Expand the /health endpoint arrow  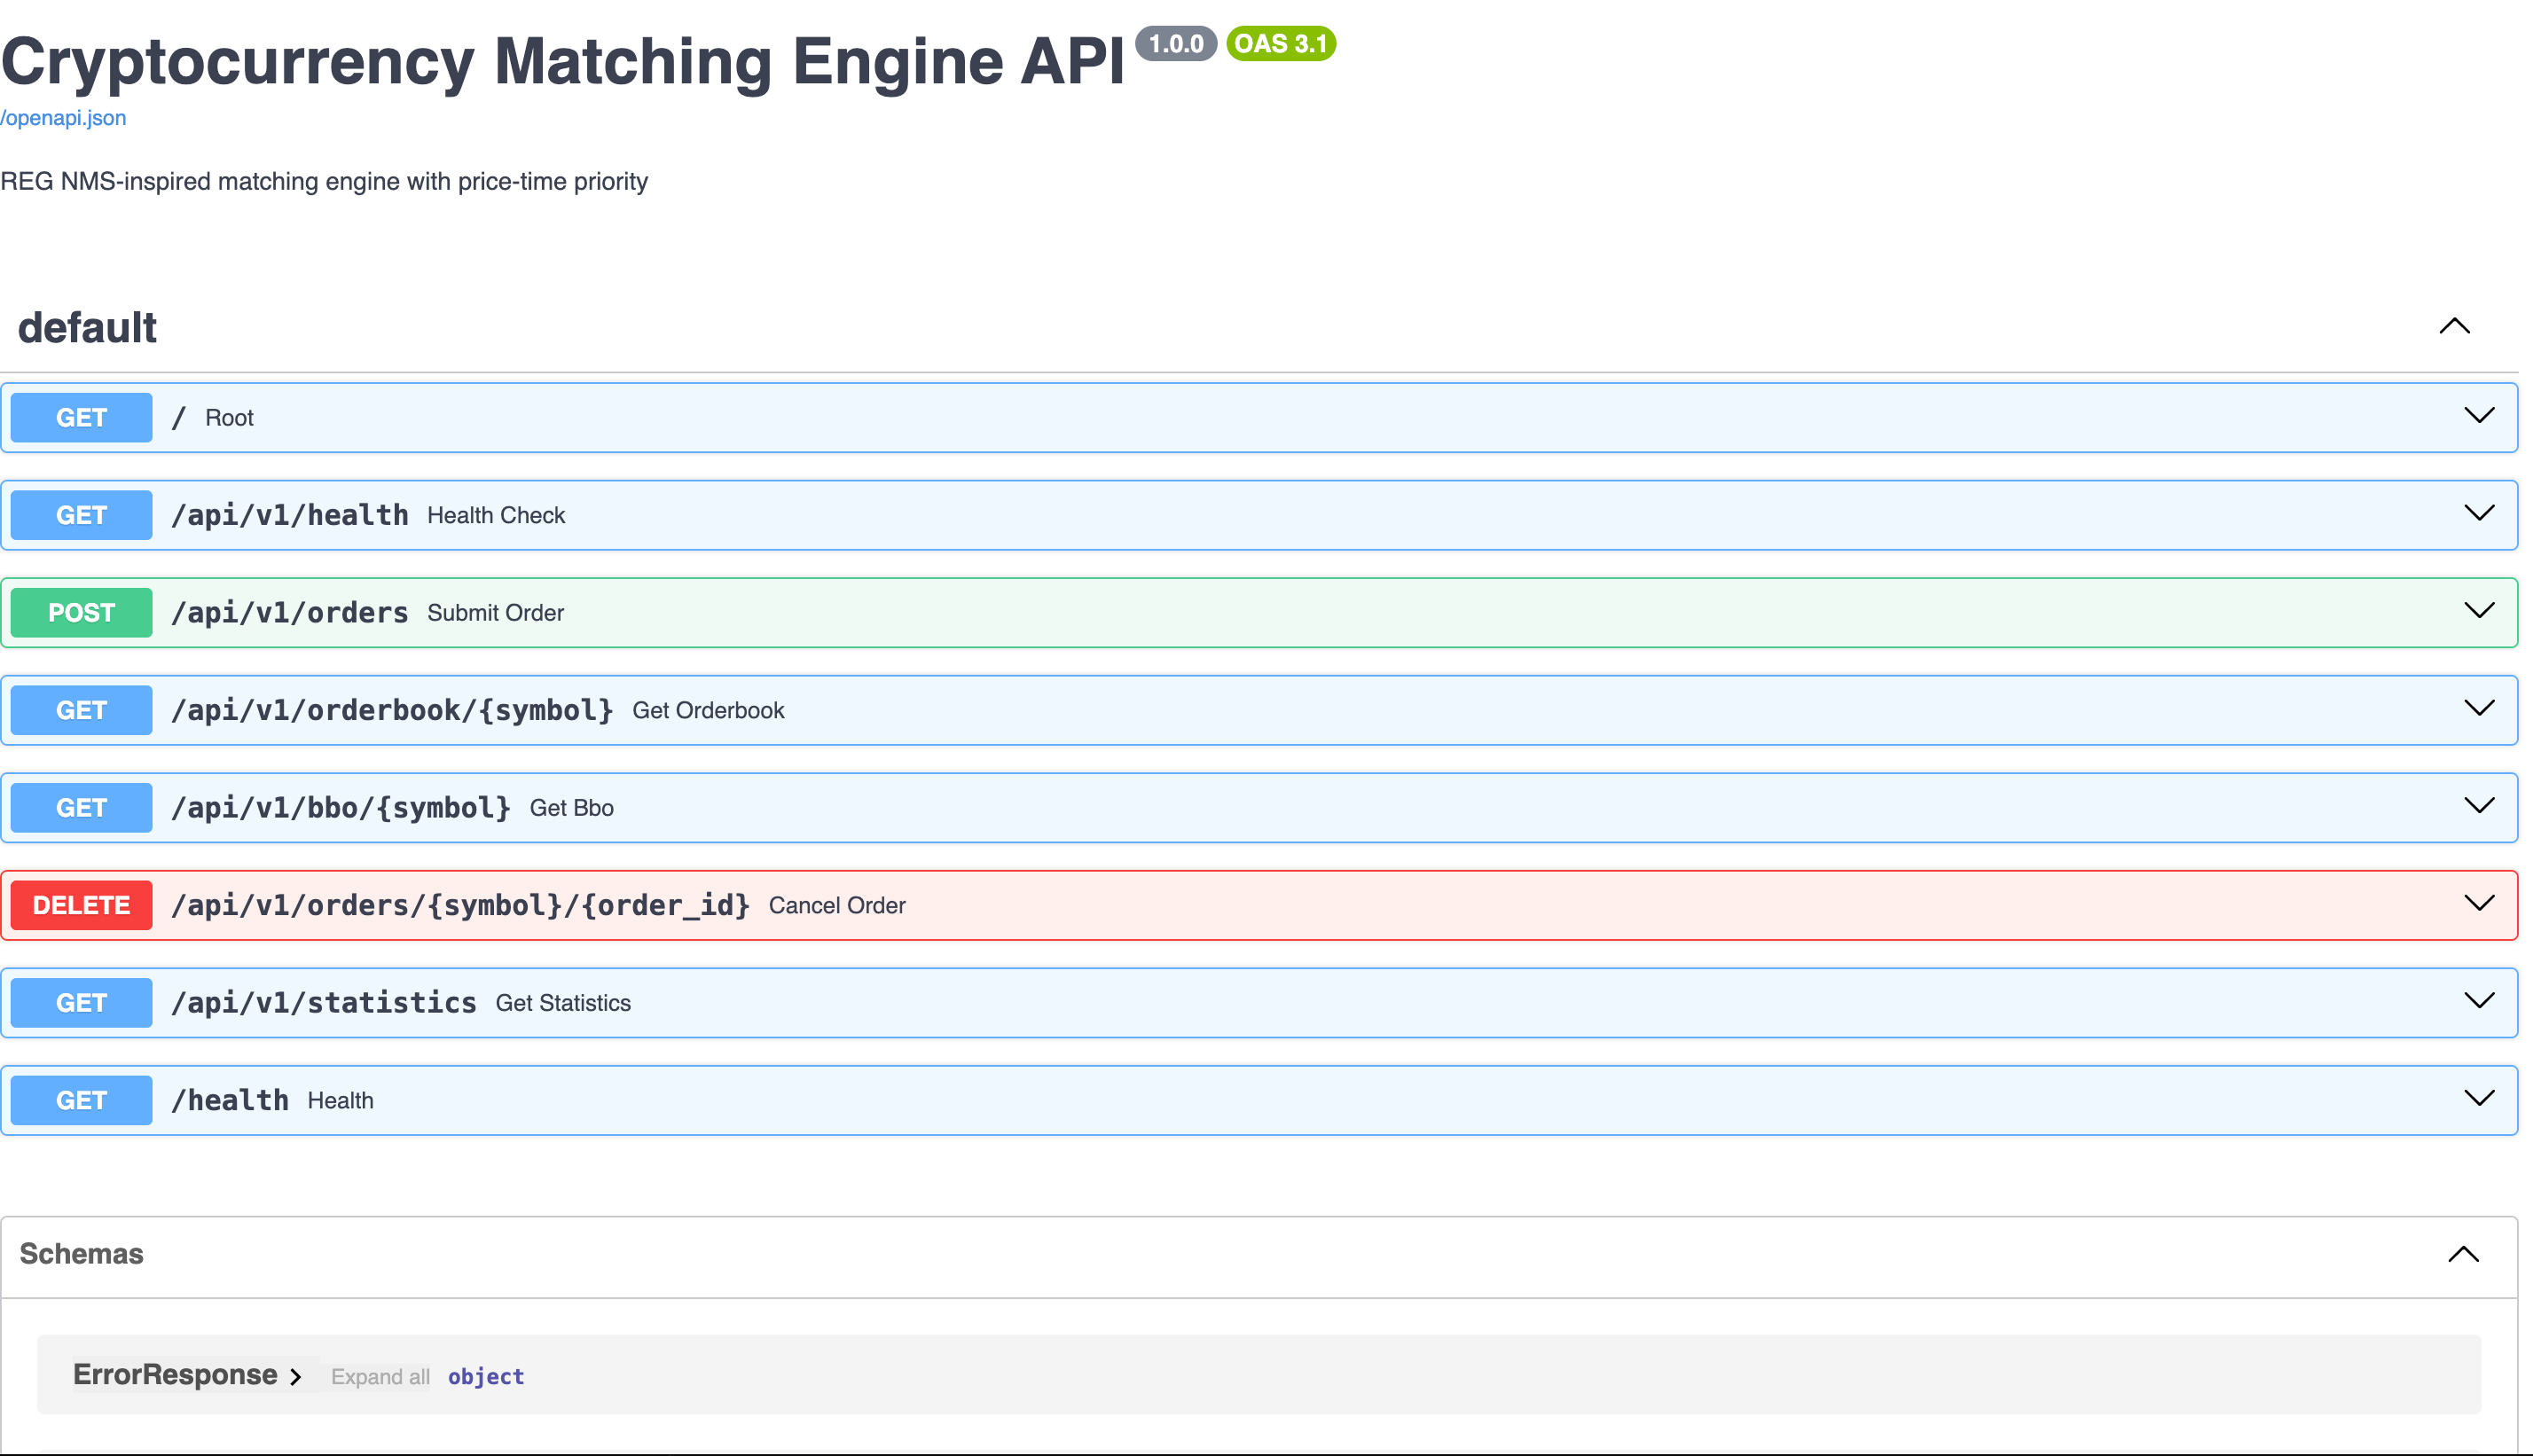pos(2480,1098)
